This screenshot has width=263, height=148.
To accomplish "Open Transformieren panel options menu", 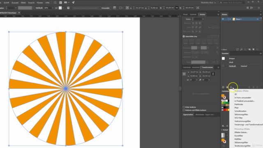I will (x=218, y=67).
